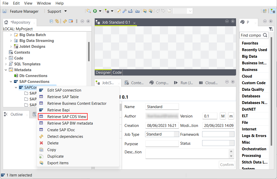Click the M major version button

pyautogui.click(x=223, y=116)
